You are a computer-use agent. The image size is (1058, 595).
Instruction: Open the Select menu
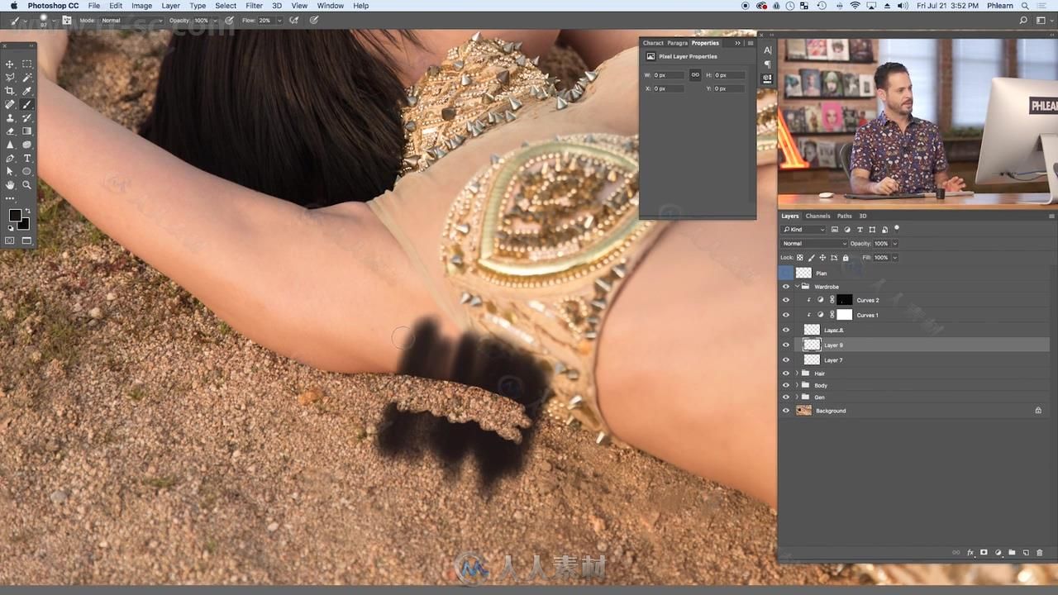tap(226, 6)
